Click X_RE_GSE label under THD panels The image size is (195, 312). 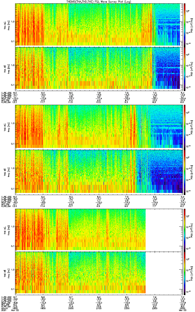[x=6, y=196]
